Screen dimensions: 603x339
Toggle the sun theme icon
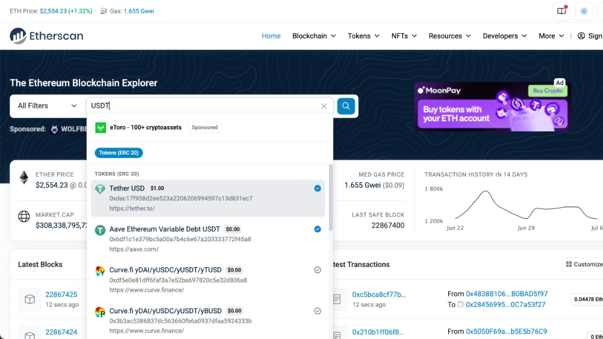pyautogui.click(x=584, y=11)
